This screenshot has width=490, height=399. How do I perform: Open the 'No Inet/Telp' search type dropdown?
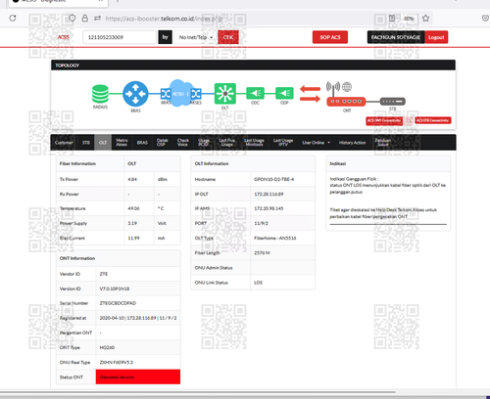pyautogui.click(x=196, y=37)
